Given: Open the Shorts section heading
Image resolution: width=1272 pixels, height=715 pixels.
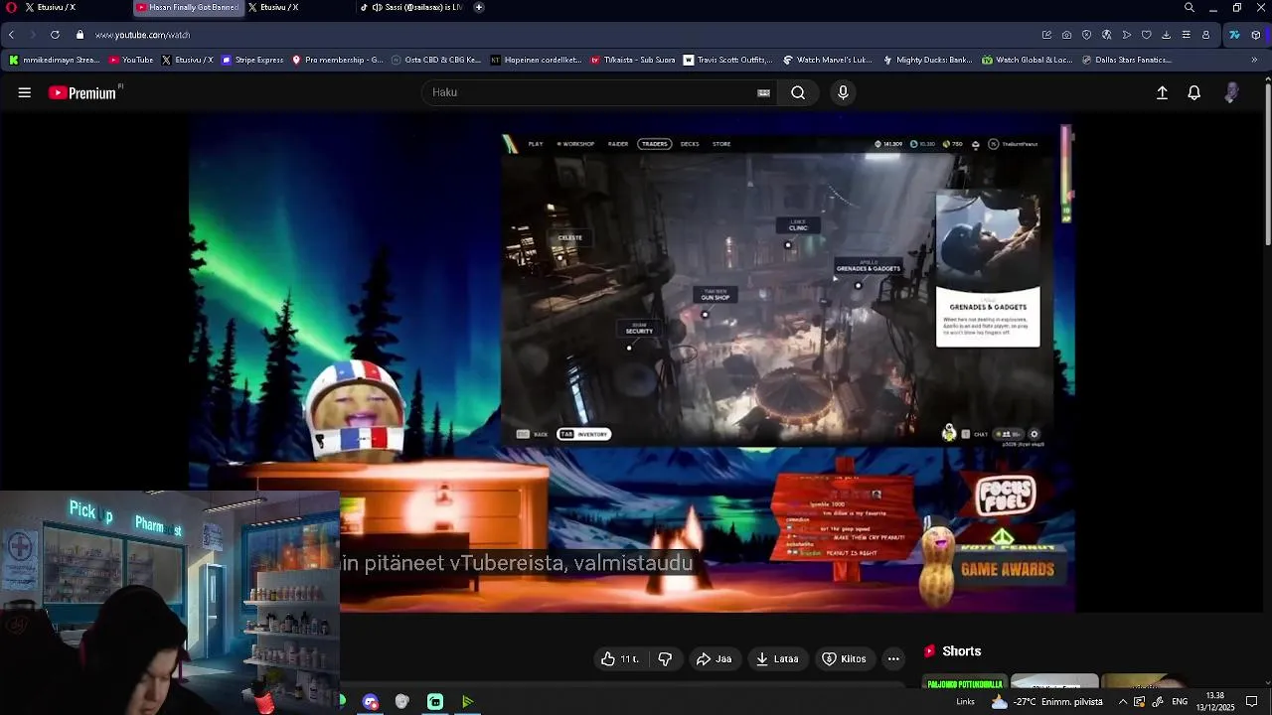Looking at the screenshot, I should point(953,651).
